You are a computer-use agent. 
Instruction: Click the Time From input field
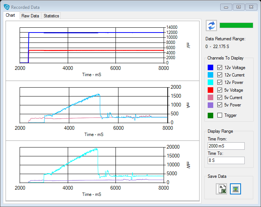click(x=226, y=146)
